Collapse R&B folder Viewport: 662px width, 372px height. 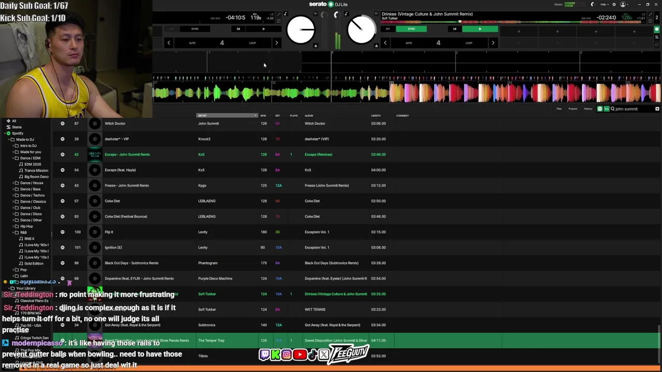click(12, 233)
